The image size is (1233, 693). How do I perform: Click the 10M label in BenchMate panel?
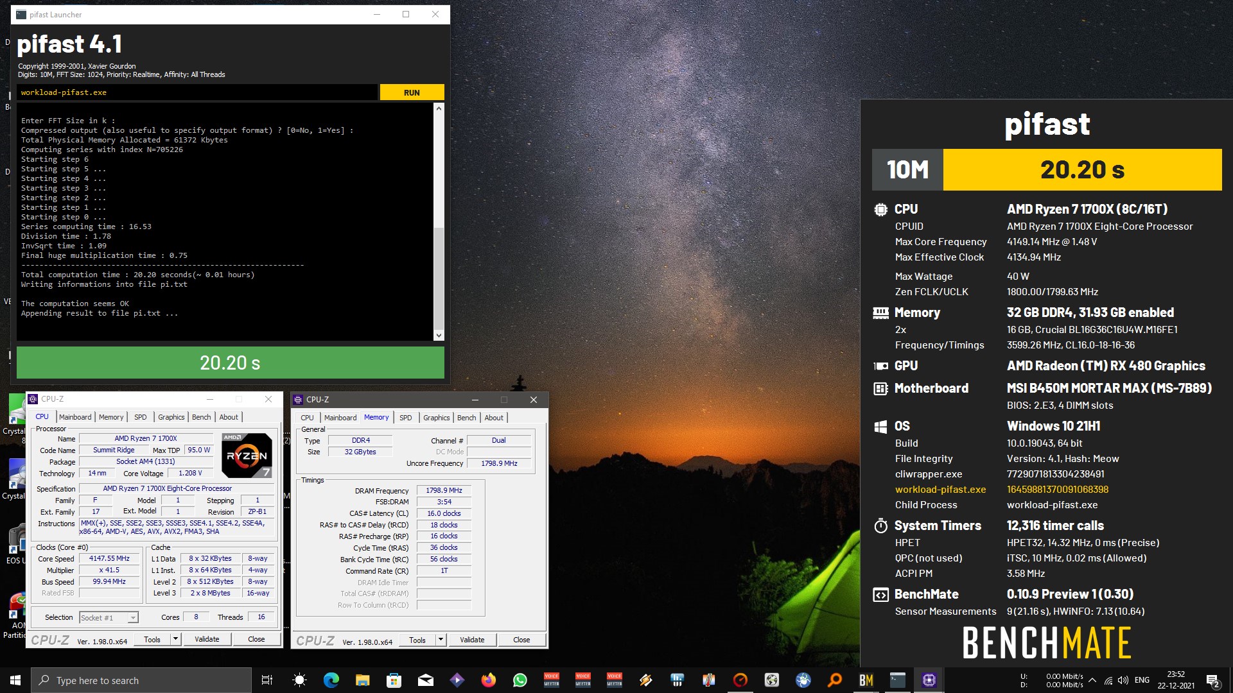(x=907, y=170)
